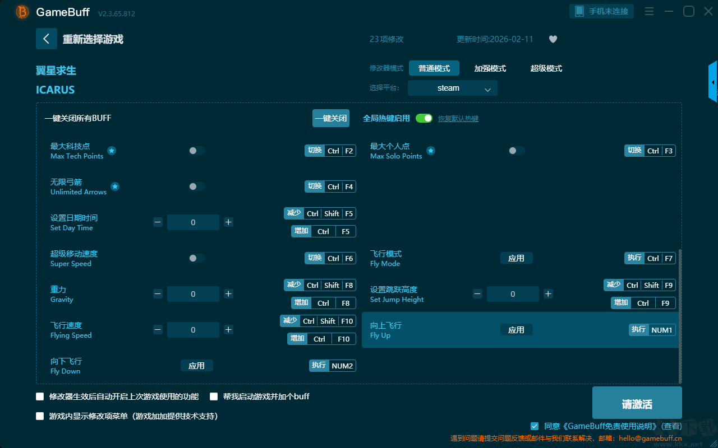Apply Fly Mode
Viewport: 718px width, 448px height.
click(517, 258)
